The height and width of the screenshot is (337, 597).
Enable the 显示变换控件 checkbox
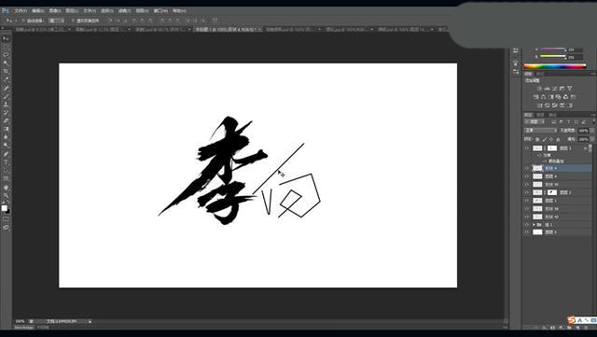[x=73, y=21]
